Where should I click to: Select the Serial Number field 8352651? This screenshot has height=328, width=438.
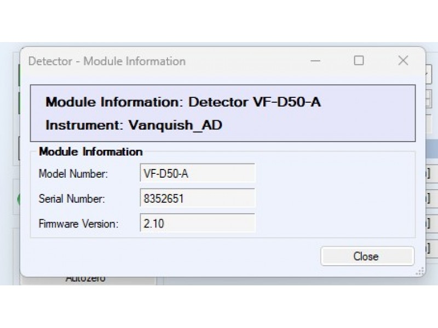(x=197, y=198)
